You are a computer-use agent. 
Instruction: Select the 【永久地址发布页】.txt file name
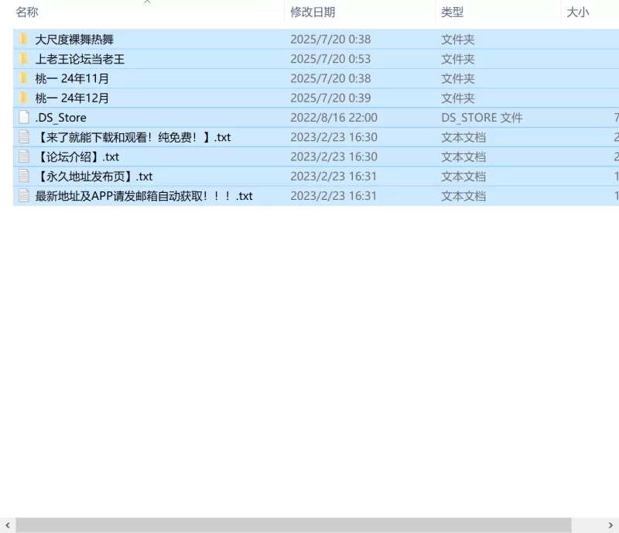pyautogui.click(x=94, y=177)
